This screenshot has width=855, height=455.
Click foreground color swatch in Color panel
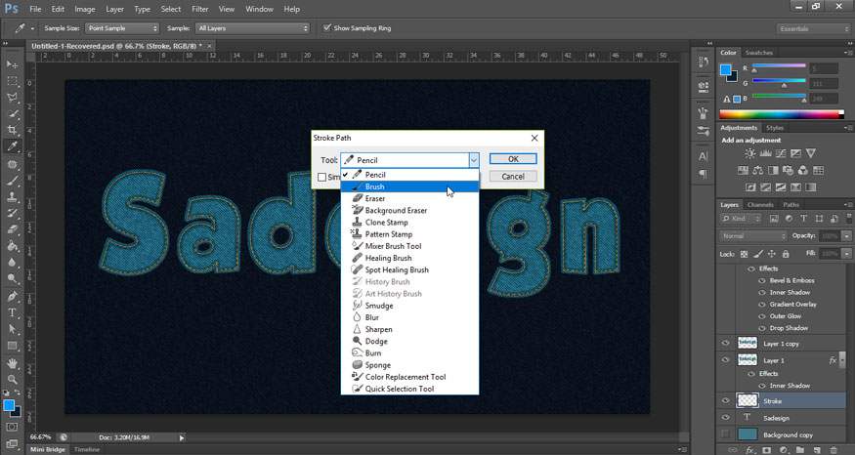pyautogui.click(x=725, y=69)
